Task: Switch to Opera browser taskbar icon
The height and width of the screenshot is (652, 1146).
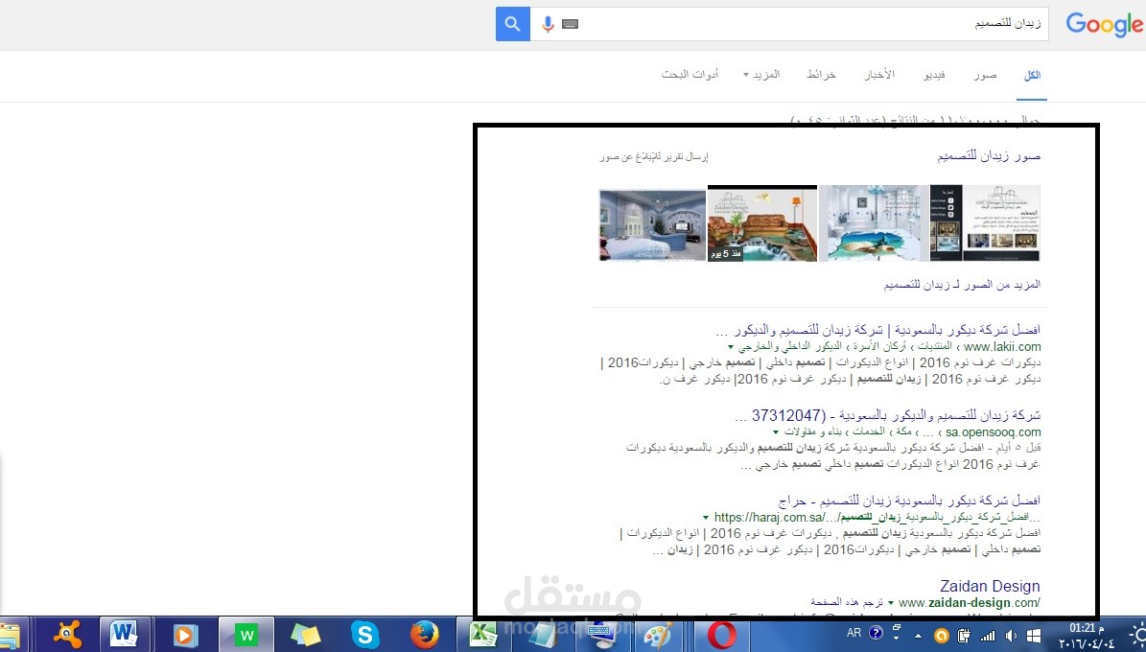Action: point(722,635)
